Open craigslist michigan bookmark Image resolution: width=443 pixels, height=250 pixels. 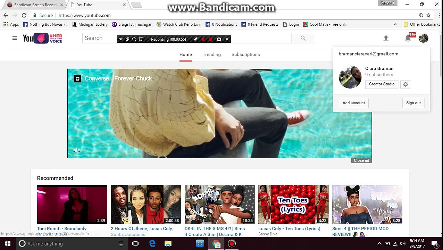click(x=132, y=24)
